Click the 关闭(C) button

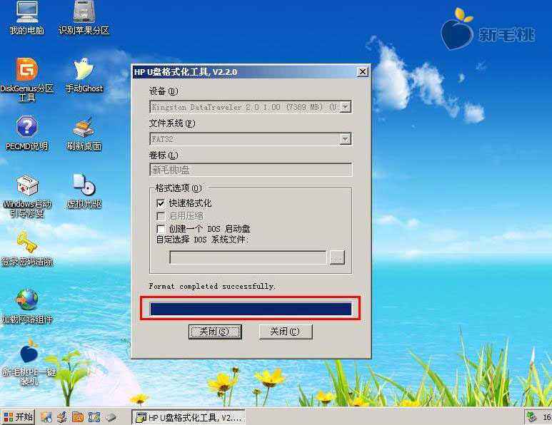(286, 332)
